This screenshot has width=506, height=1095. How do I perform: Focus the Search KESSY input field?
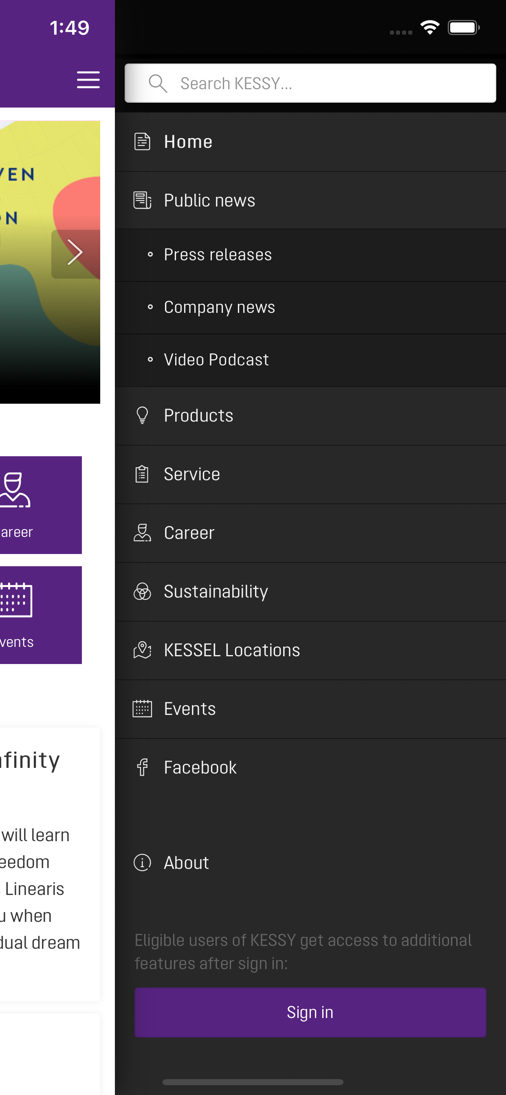(x=310, y=84)
